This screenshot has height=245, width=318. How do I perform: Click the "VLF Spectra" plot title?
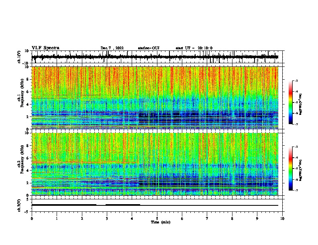[45, 48]
